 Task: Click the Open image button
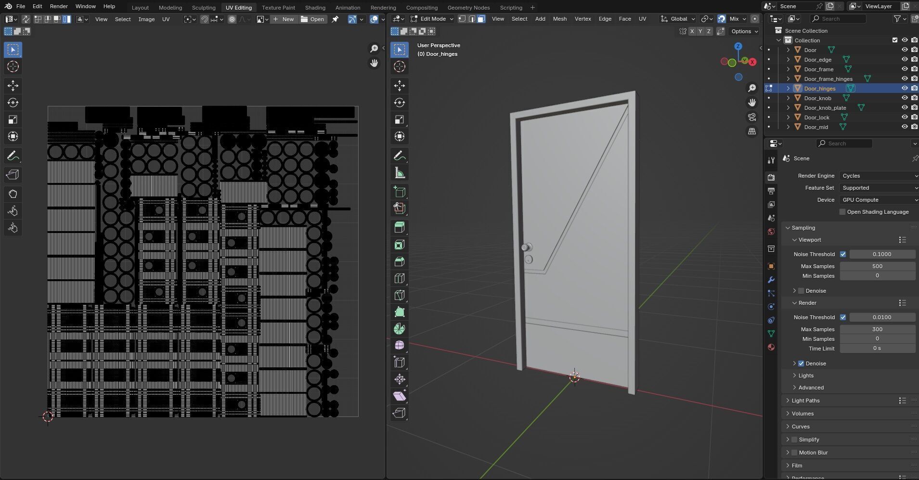[312, 19]
